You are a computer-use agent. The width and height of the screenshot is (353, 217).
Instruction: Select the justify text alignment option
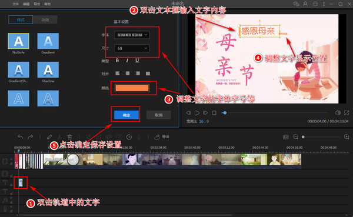148,74
